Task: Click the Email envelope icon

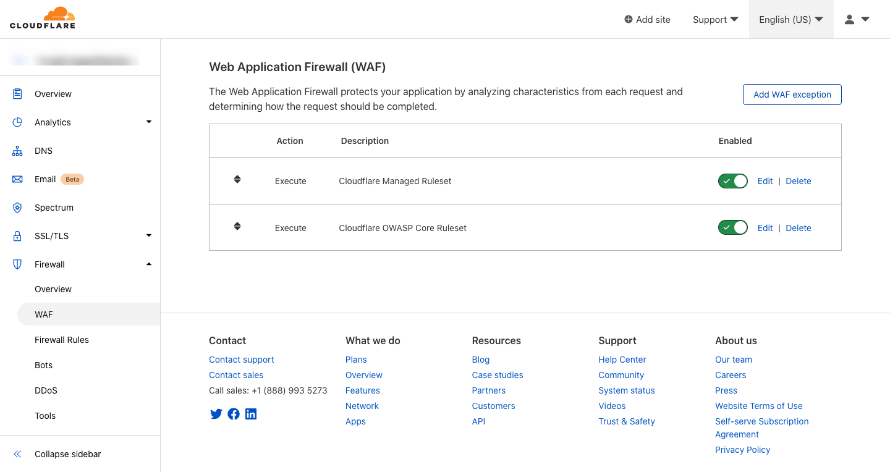Action: pyautogui.click(x=17, y=179)
